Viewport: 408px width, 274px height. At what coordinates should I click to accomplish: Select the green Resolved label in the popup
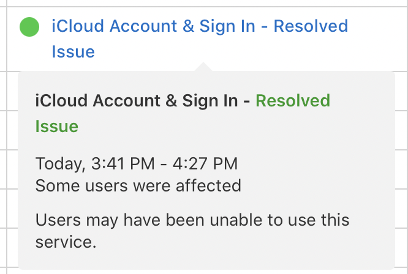click(293, 101)
